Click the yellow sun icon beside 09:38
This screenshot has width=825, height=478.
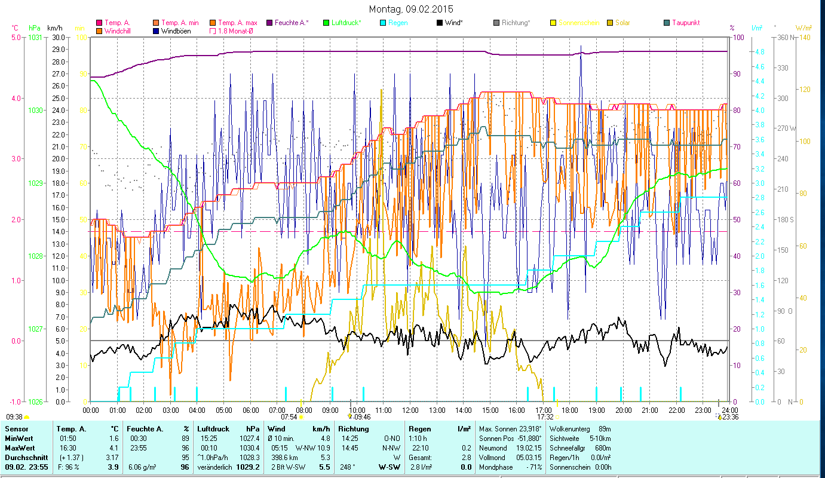[x=27, y=417]
